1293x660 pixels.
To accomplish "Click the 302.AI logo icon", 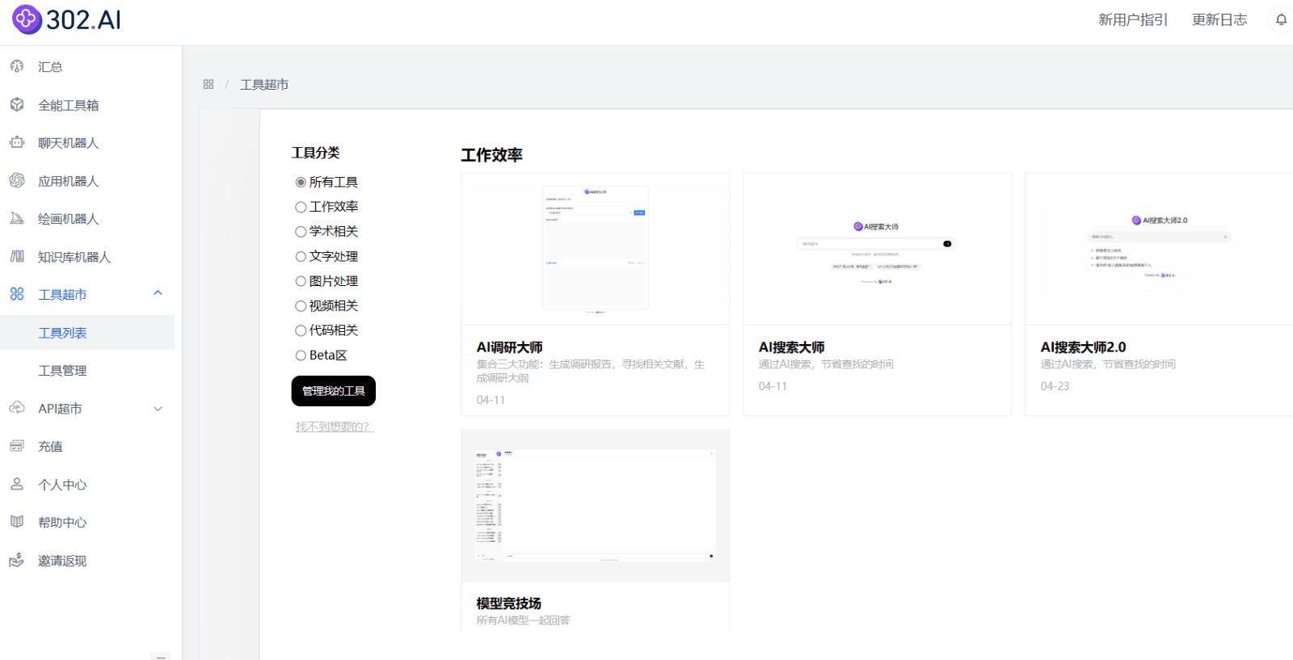I will click(27, 19).
